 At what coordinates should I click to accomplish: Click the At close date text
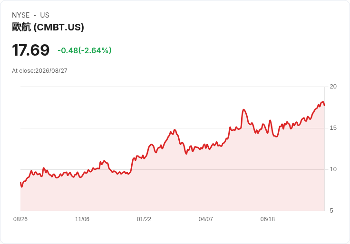[39, 71]
